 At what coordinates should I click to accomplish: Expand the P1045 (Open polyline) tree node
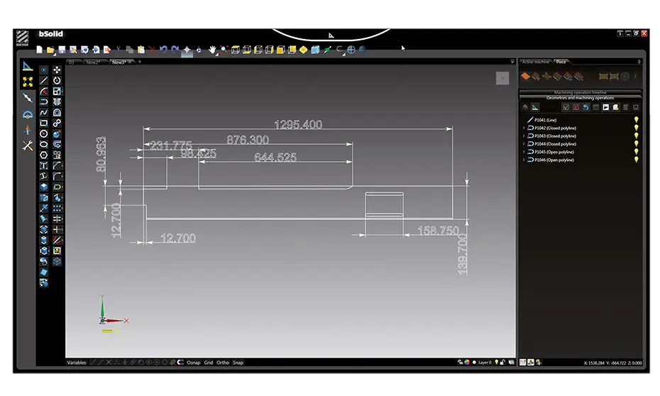[524, 152]
